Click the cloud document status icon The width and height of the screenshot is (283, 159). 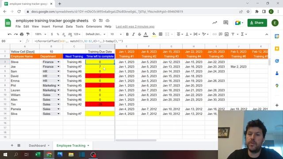click(107, 21)
